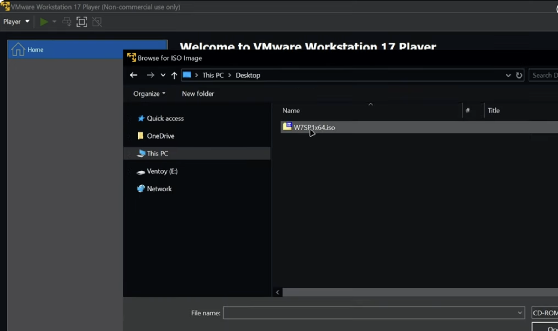Click the Home house icon
This screenshot has width=558, height=331.
click(18, 49)
